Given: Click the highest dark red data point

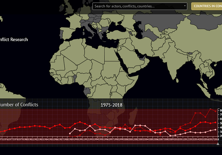Looking at the screenshot, I should tap(211, 109).
